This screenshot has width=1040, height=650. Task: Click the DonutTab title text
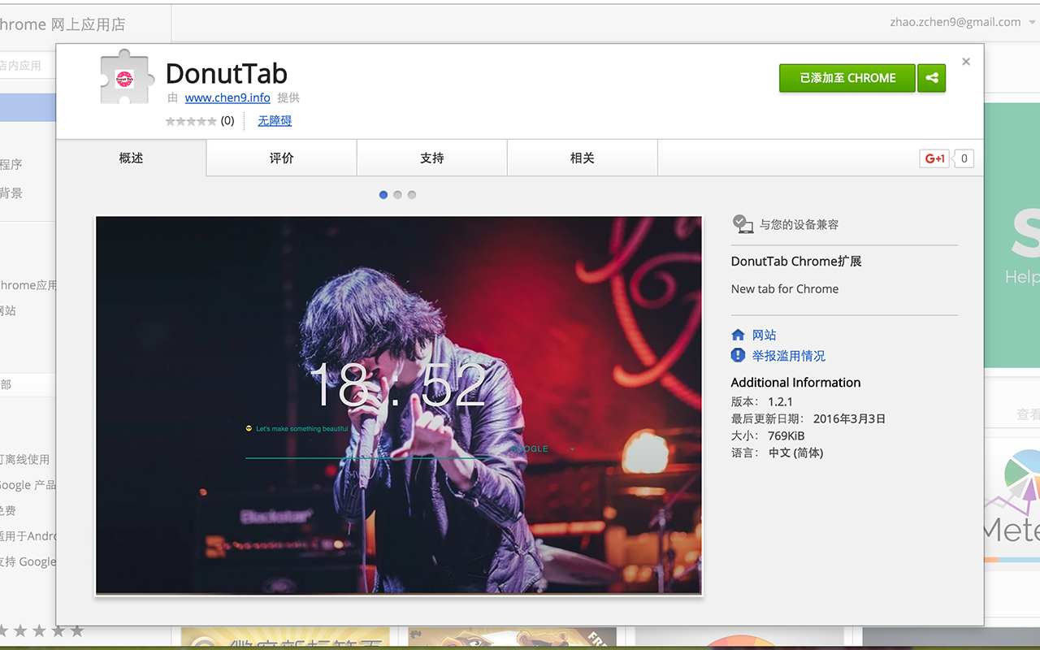(227, 74)
